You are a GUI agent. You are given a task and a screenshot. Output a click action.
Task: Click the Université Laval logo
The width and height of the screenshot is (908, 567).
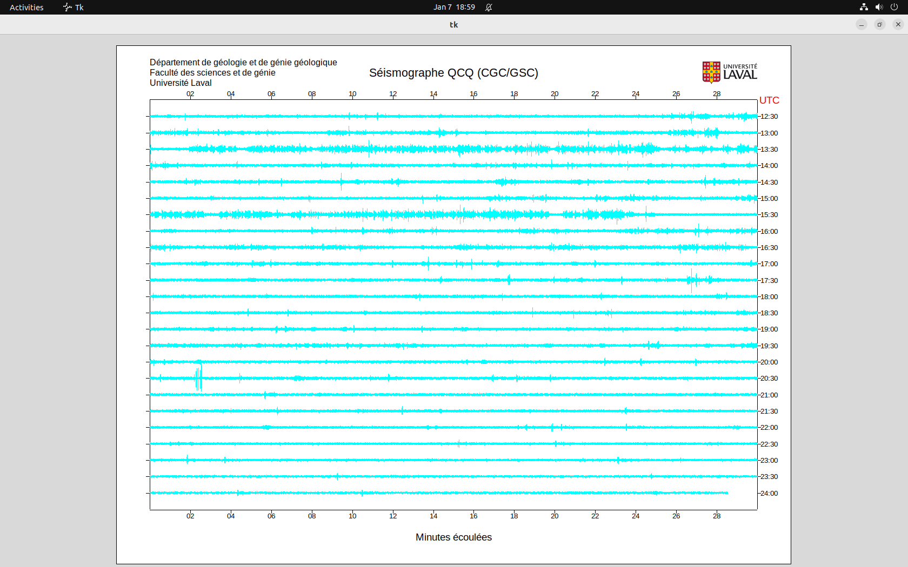click(x=729, y=72)
